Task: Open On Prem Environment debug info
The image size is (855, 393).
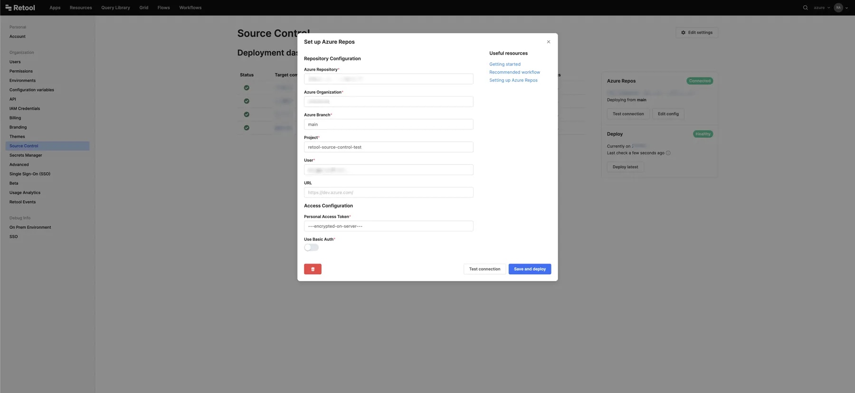Action: tap(30, 227)
